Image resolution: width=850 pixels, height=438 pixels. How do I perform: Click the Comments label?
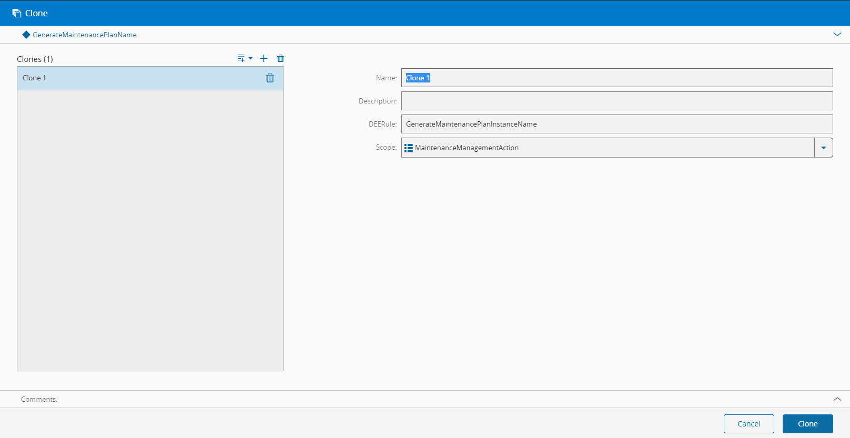pyautogui.click(x=39, y=399)
